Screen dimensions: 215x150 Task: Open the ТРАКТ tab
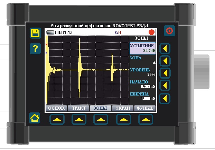78,108
